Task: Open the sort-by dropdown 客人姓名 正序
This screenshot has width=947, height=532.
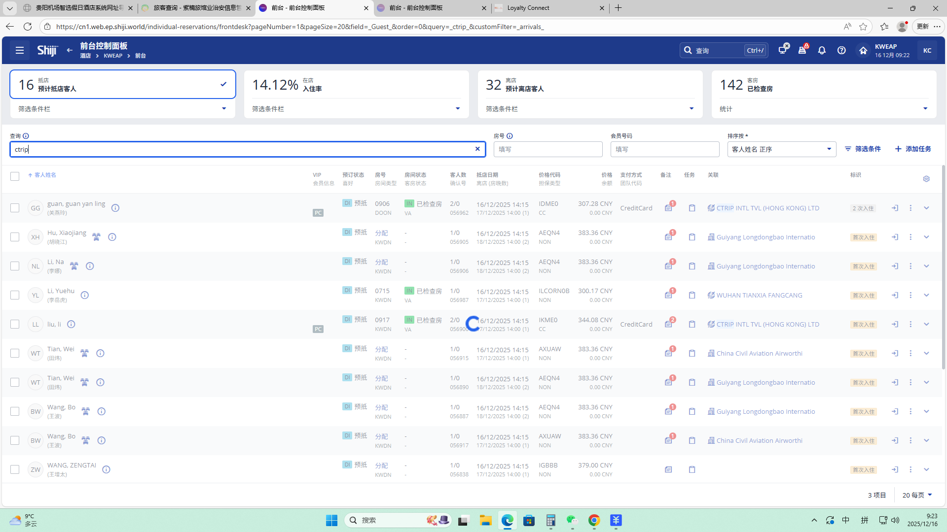Action: (781, 149)
